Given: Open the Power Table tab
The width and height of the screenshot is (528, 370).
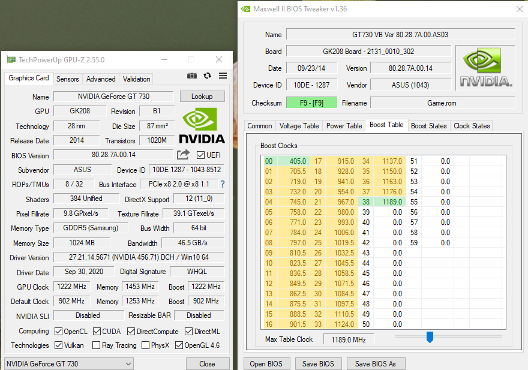Looking at the screenshot, I should tap(344, 125).
